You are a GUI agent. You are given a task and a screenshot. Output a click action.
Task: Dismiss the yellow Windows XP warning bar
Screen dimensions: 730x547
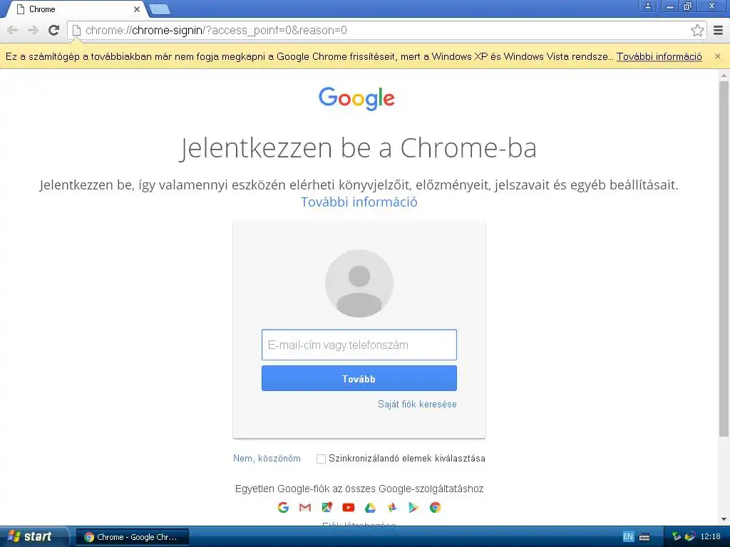click(x=717, y=56)
